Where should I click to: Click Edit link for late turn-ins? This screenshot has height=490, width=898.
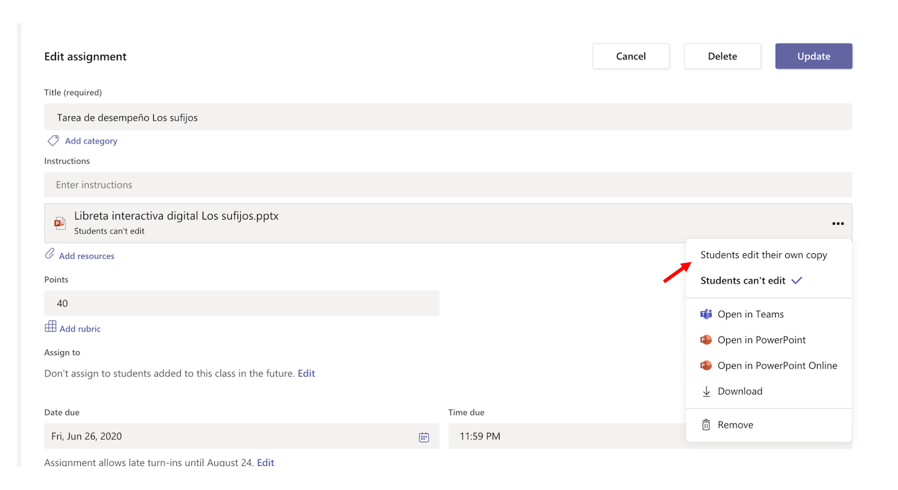265,462
